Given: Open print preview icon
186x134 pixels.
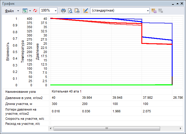Looking at the screenshot, I should tap(70, 10).
